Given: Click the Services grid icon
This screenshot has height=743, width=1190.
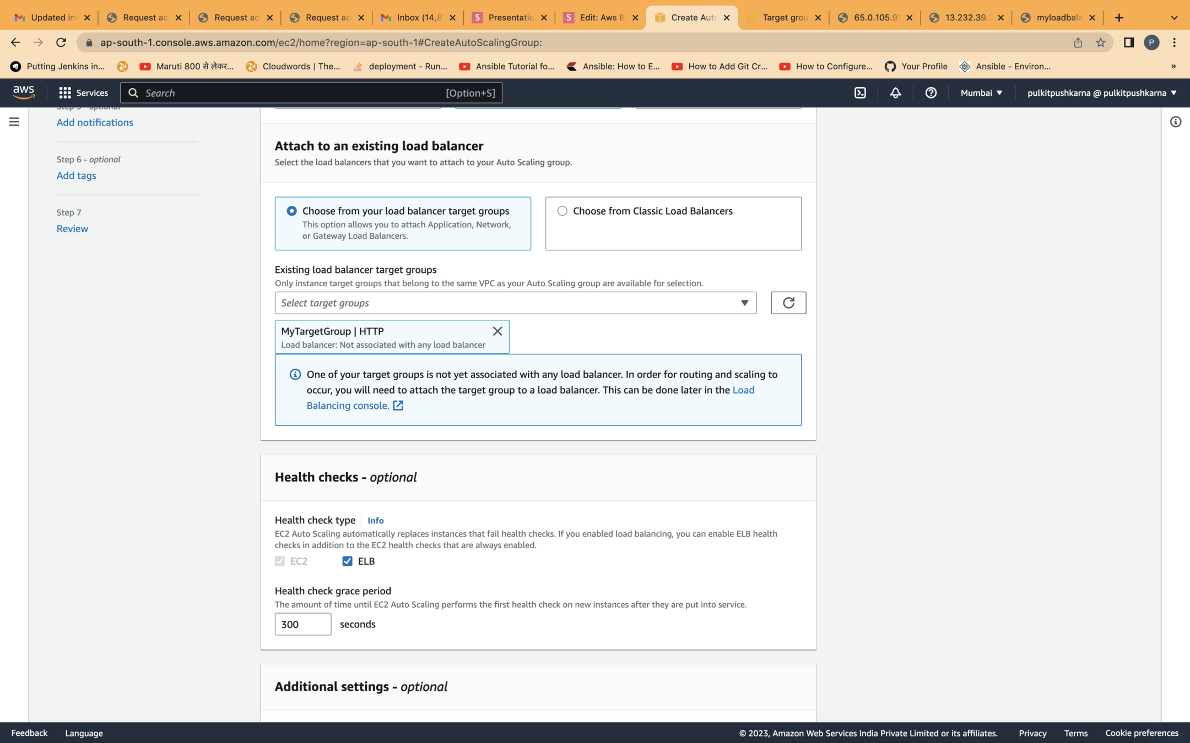Looking at the screenshot, I should [65, 92].
